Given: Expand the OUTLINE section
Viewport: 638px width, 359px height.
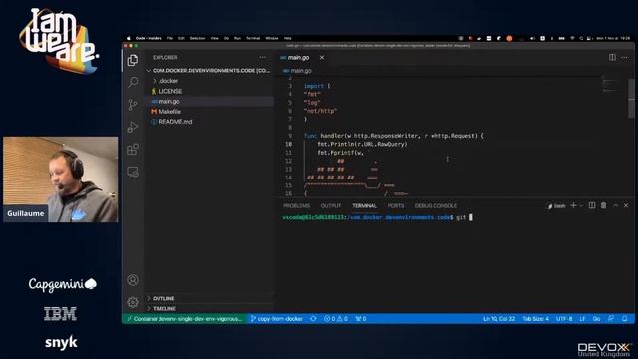Looking at the screenshot, I should [163, 299].
